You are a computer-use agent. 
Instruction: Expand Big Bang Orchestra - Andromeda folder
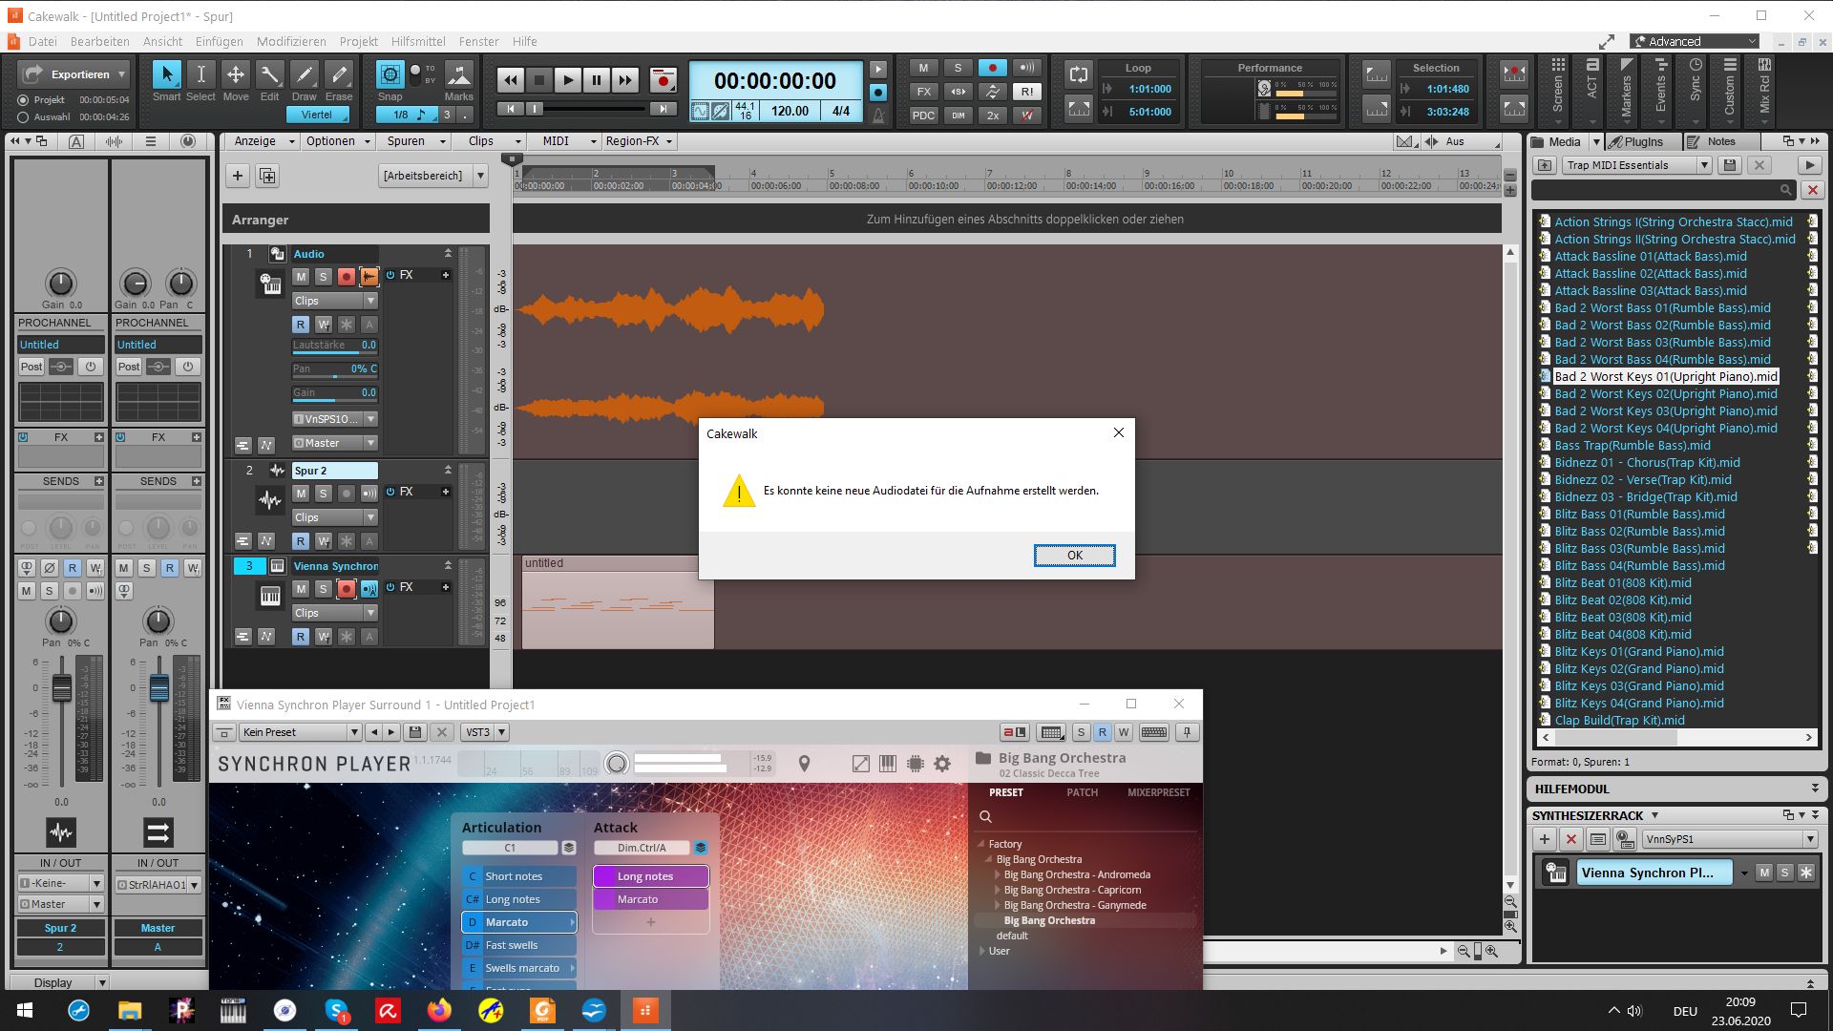pyautogui.click(x=997, y=874)
